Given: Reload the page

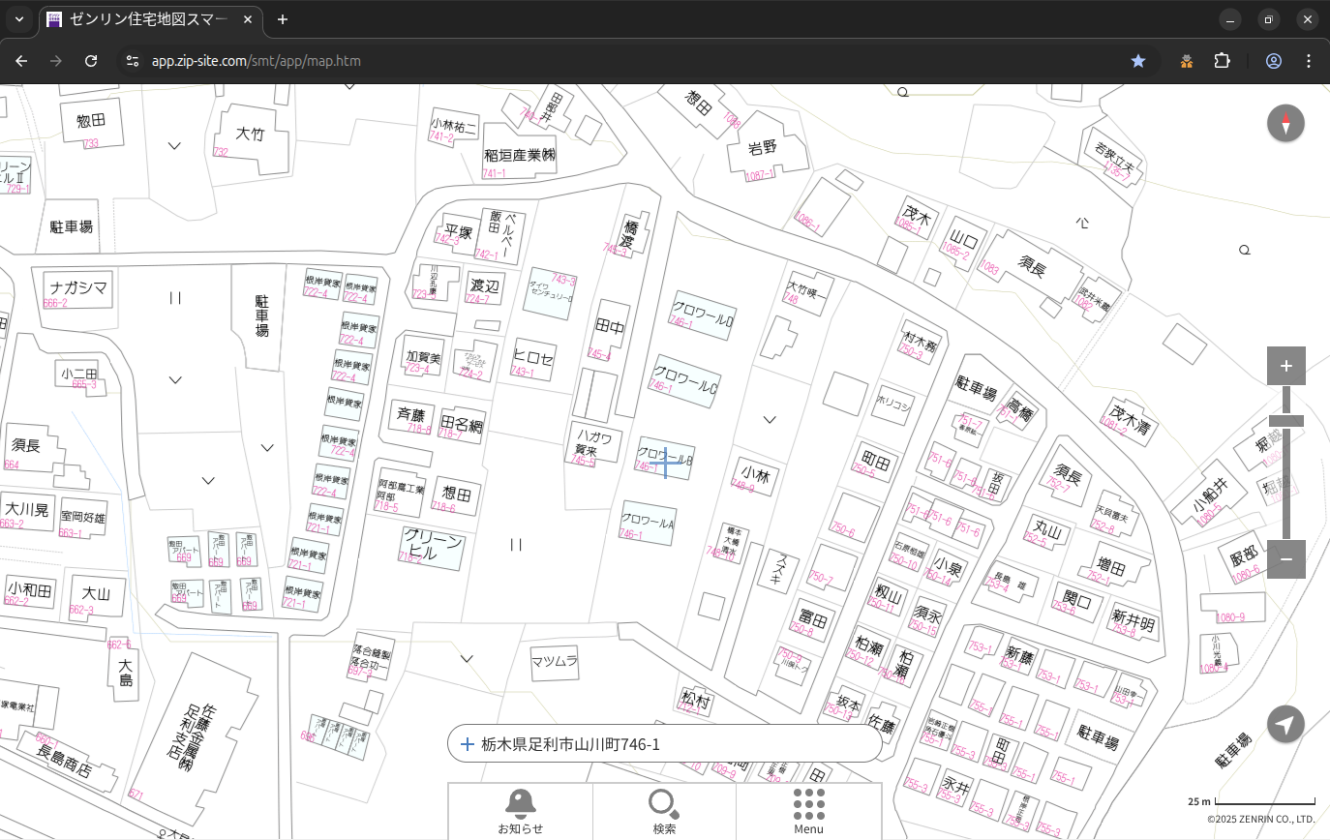Looking at the screenshot, I should pyautogui.click(x=91, y=61).
